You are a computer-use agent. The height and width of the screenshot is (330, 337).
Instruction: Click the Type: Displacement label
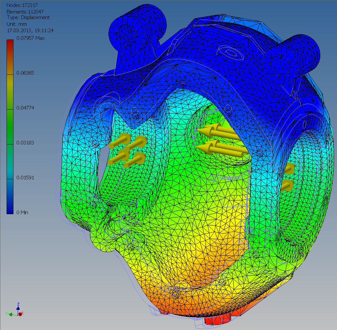[28, 17]
